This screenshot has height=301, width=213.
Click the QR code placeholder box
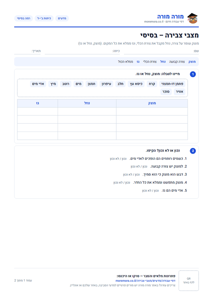[189, 281]
